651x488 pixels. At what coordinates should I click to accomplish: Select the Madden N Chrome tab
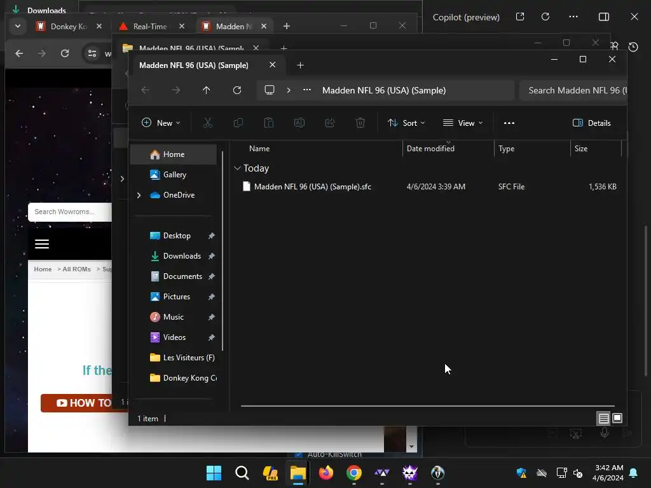click(x=235, y=26)
